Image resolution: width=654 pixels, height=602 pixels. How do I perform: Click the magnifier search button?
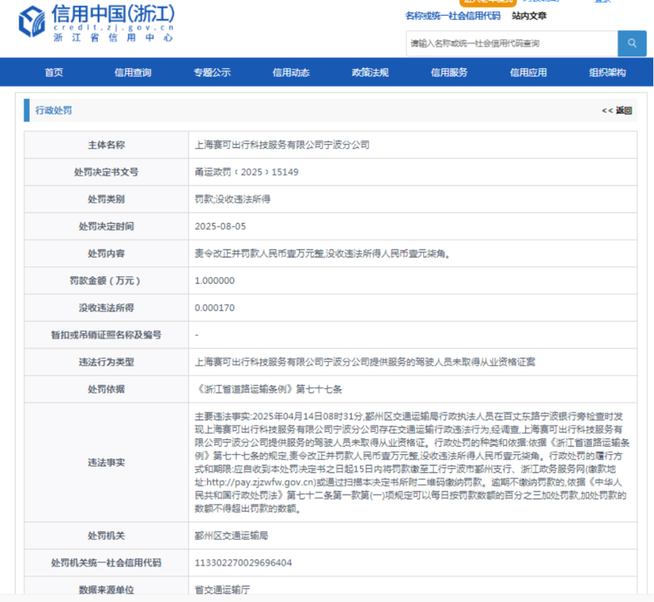click(x=632, y=44)
